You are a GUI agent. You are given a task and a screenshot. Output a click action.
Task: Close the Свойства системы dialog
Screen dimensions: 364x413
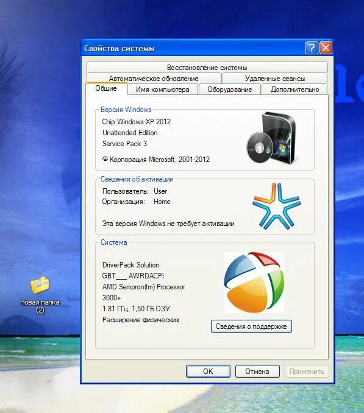(326, 48)
